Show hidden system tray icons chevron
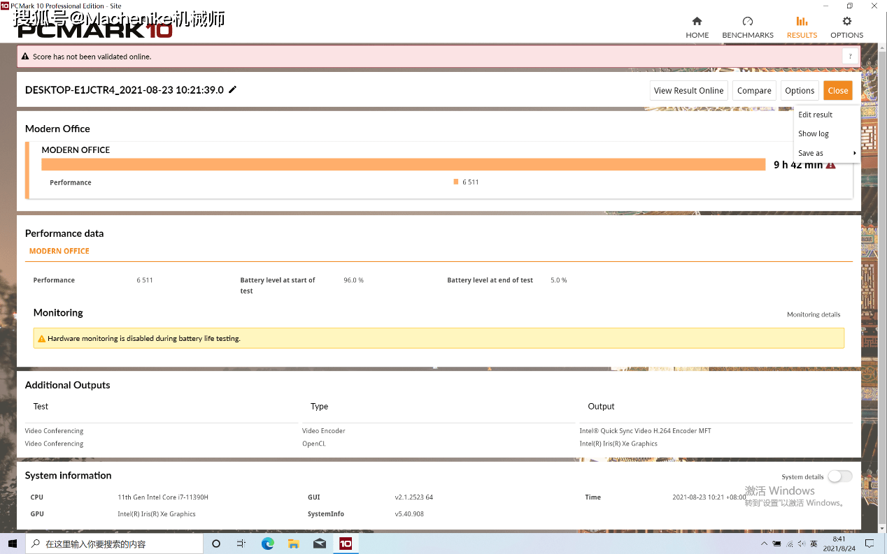Viewport: 887px width, 554px height. click(764, 544)
